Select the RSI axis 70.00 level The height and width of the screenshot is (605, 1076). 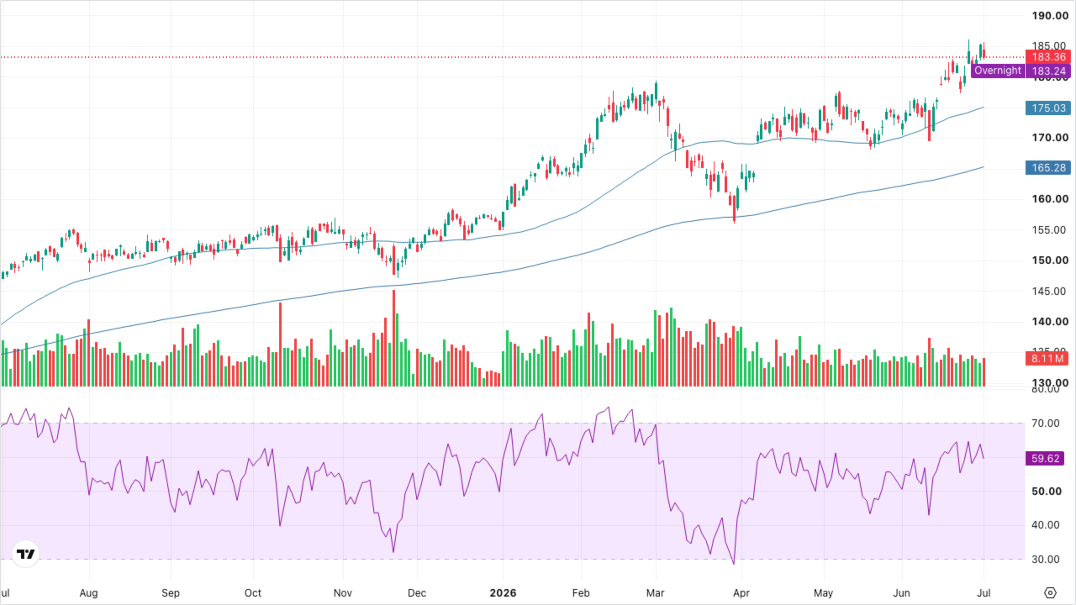(1045, 423)
